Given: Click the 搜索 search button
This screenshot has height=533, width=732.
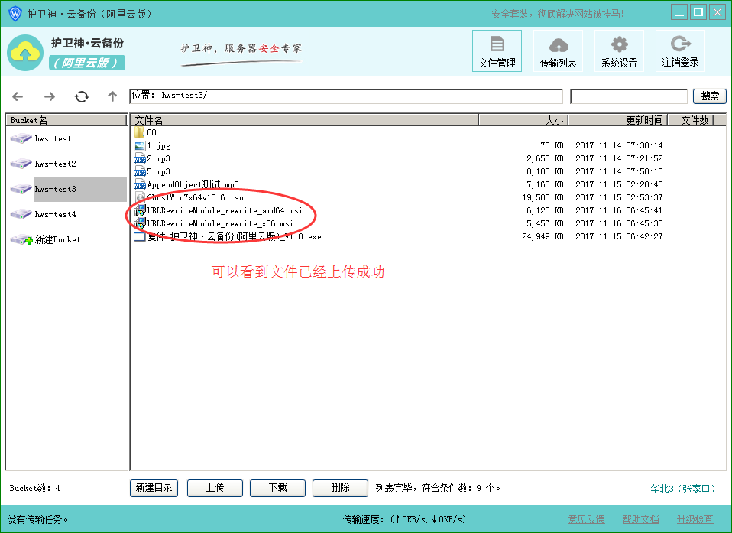Looking at the screenshot, I should [710, 96].
